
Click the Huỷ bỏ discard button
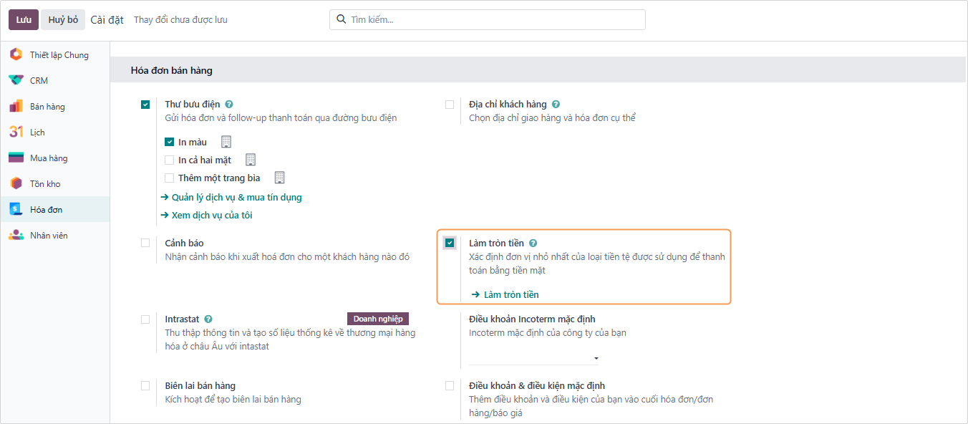click(63, 20)
